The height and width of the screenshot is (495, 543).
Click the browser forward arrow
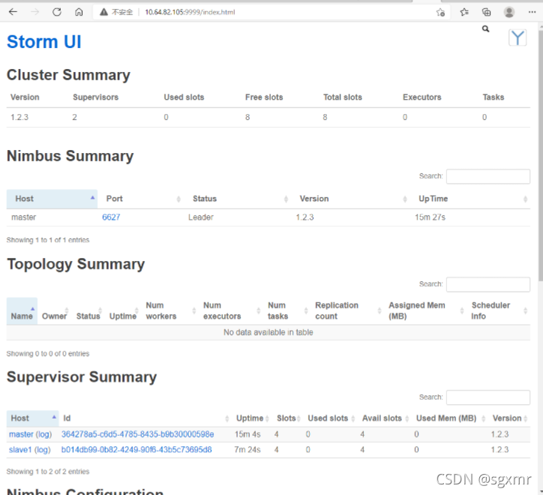point(34,12)
